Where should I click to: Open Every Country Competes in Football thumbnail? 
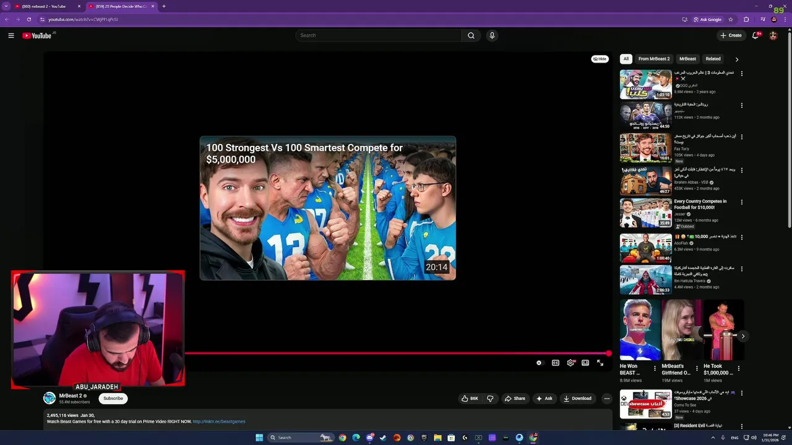pyautogui.click(x=645, y=213)
